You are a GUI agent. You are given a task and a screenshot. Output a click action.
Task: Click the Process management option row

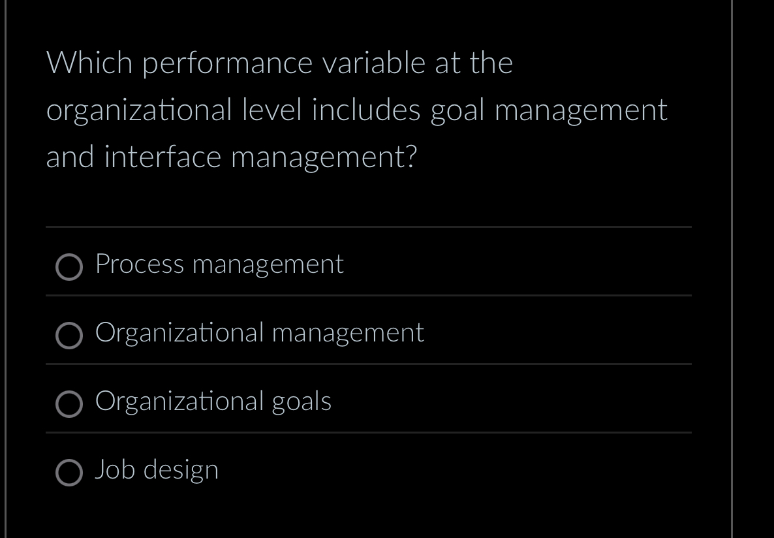pyautogui.click(x=368, y=265)
